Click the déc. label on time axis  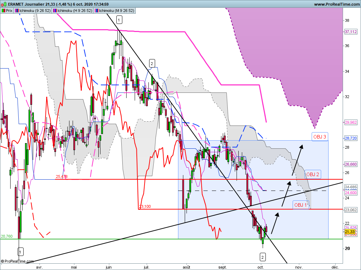pyautogui.click(x=335, y=267)
